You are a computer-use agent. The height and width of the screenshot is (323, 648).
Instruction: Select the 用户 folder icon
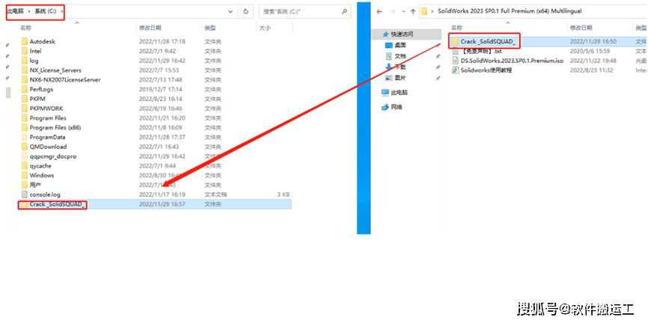(25, 185)
